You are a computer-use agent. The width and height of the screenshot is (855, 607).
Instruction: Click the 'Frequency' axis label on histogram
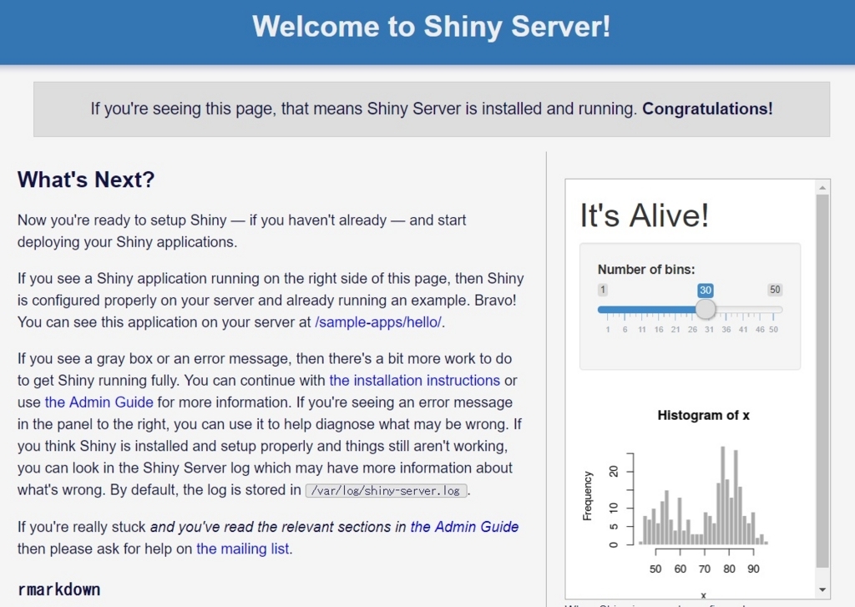(587, 496)
